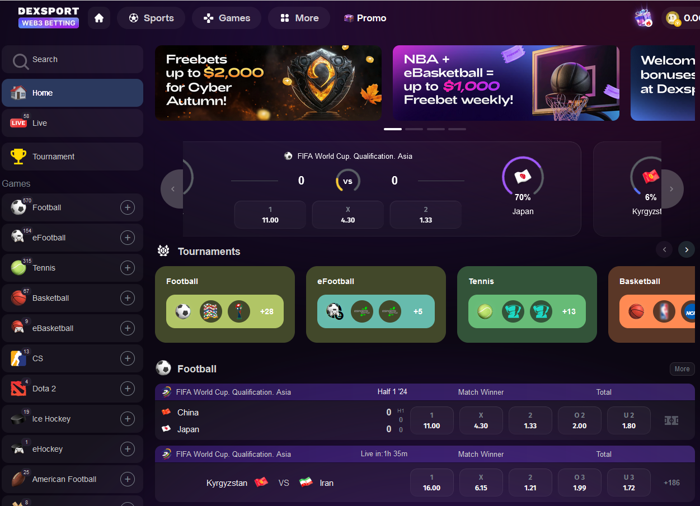Click the coin wallet balance icon
The width and height of the screenshot is (700, 506).
point(673,18)
